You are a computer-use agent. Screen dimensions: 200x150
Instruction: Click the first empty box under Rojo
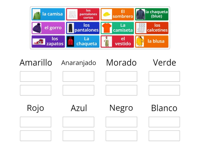[35, 122]
